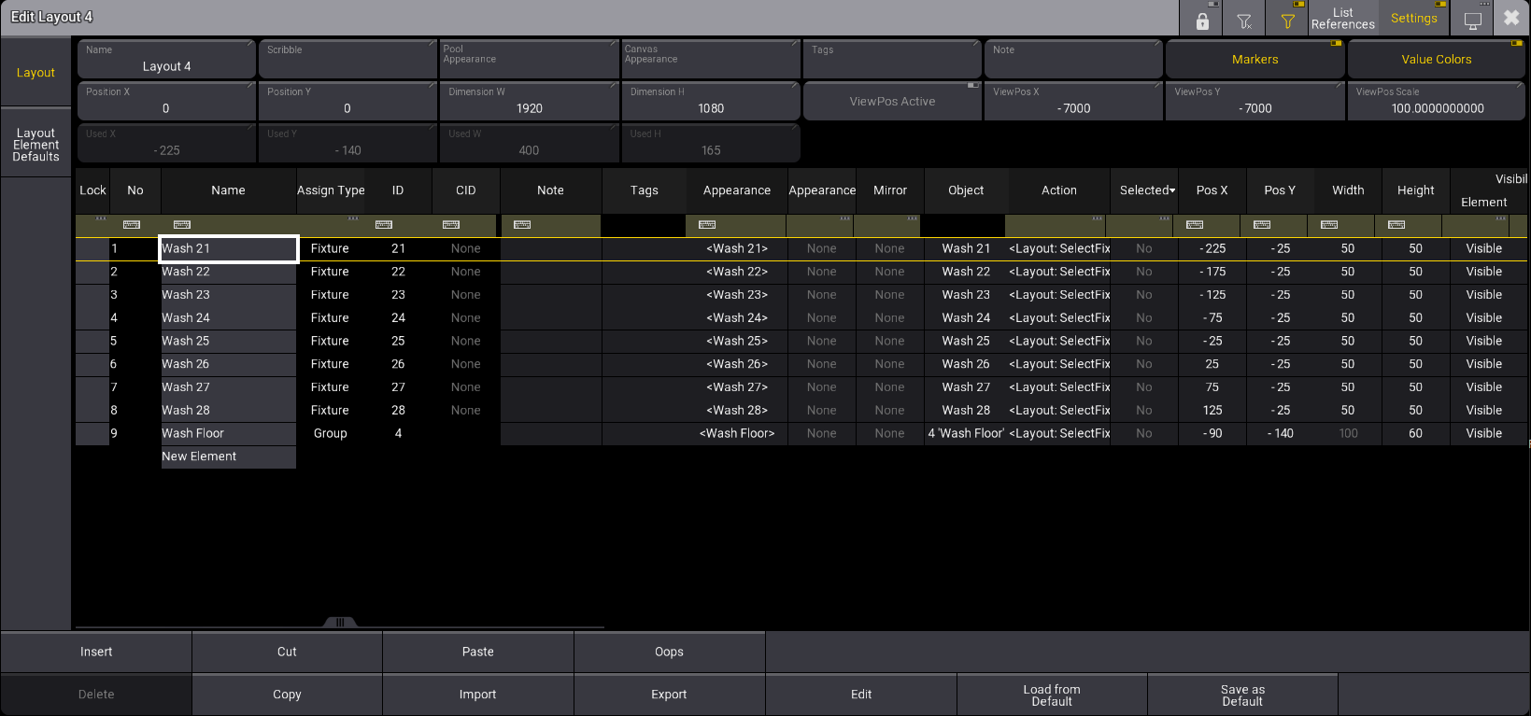Toggle the ViewPos Active button
The width and height of the screenshot is (1531, 716).
click(892, 101)
